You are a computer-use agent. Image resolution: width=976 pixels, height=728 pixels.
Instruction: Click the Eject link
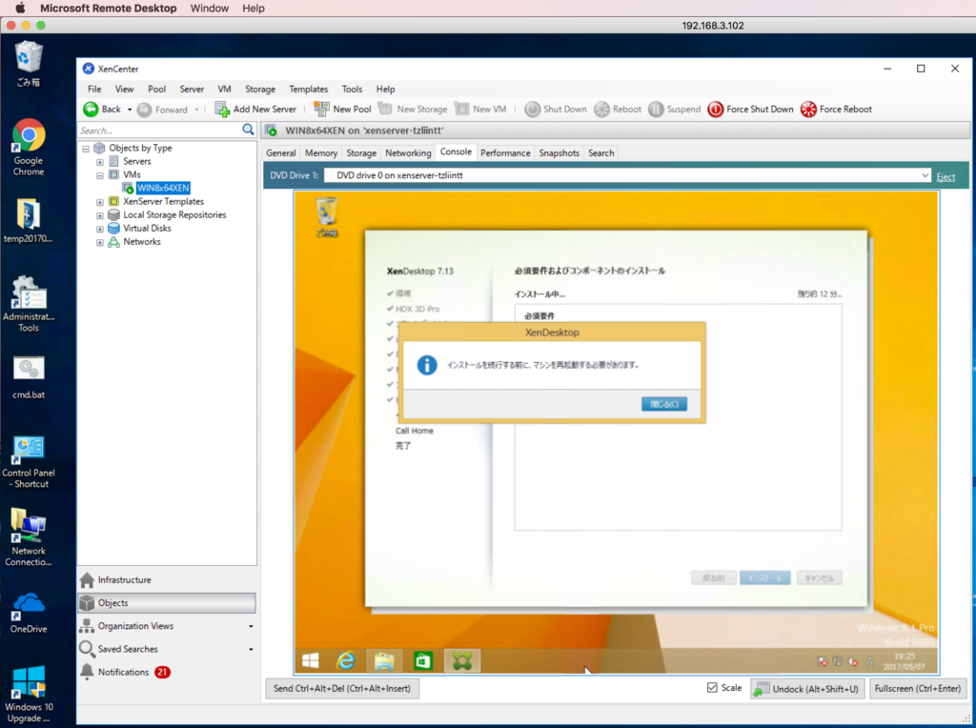tap(945, 176)
